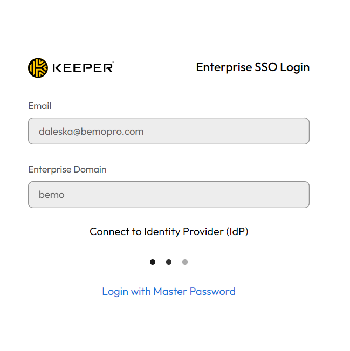Click the Keeper yellow circular logo icon
This screenshot has width=350, height=351.
(38, 68)
